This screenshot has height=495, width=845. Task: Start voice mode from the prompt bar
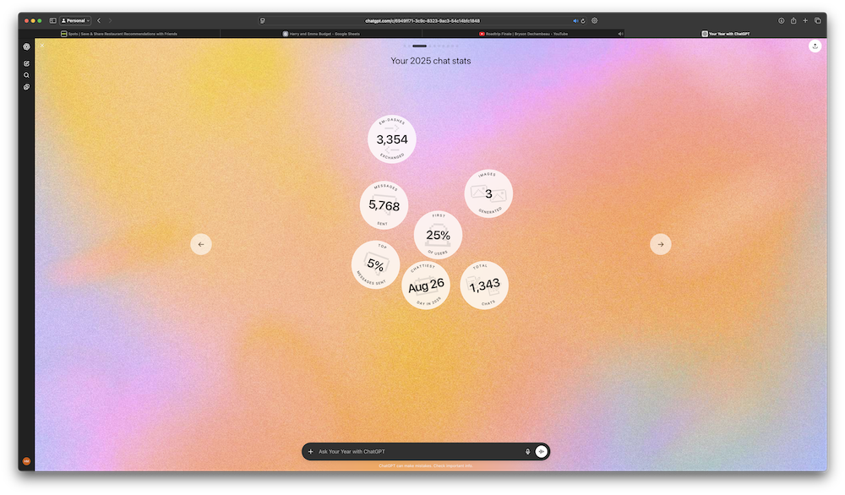pos(542,452)
